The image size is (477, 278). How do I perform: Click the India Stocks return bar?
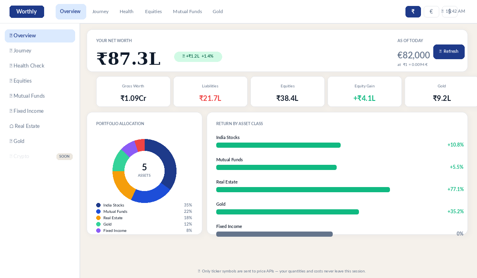(278, 145)
